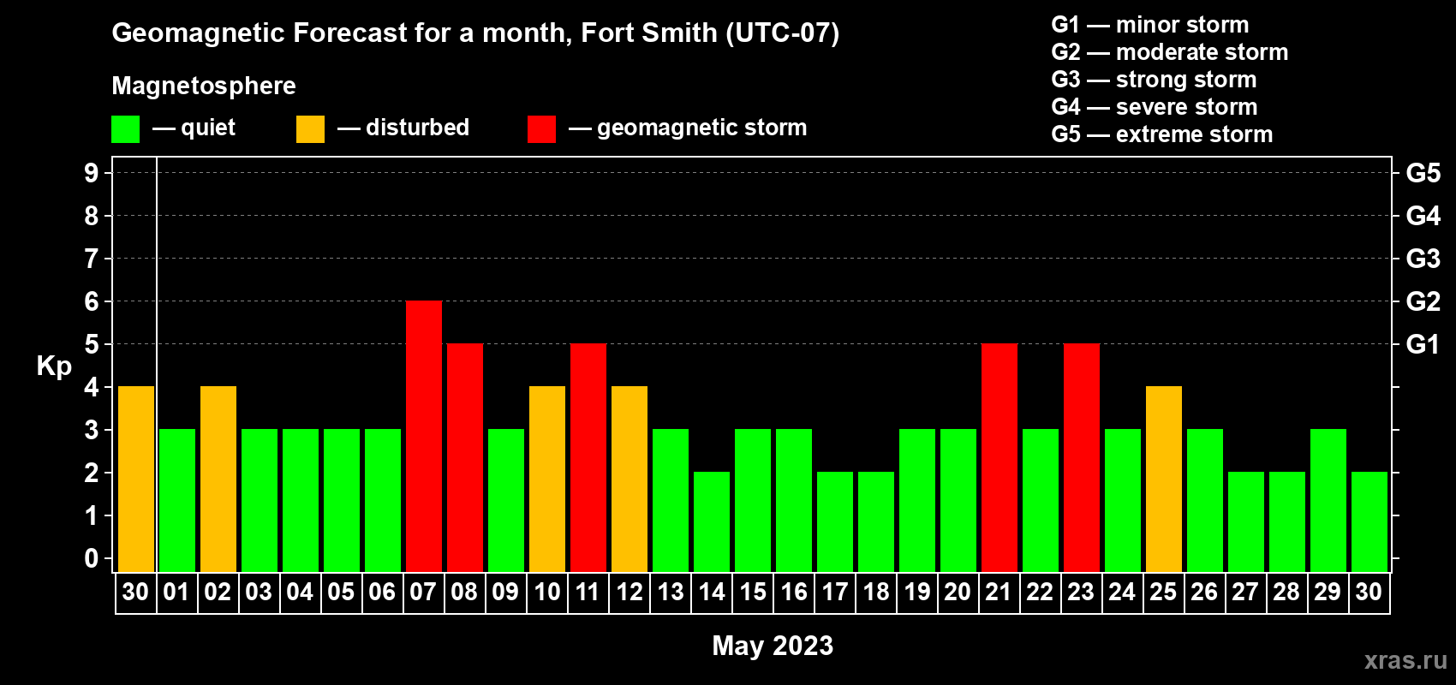Click the green bar for day 22
This screenshot has width=1456, height=685.
1041,501
